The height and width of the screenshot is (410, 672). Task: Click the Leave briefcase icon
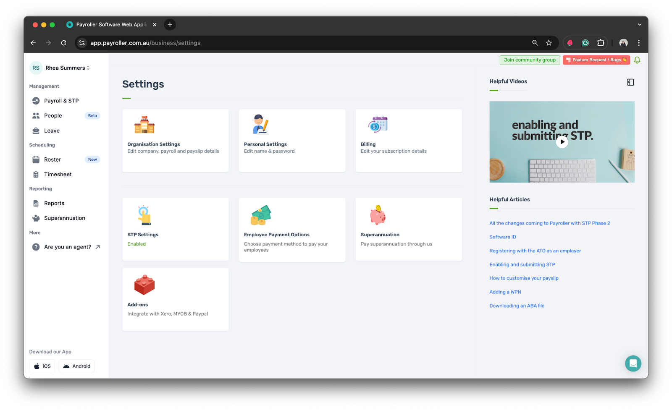pos(36,131)
